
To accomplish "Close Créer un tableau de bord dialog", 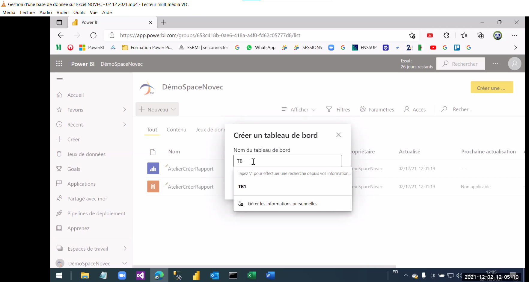I will pos(338,135).
